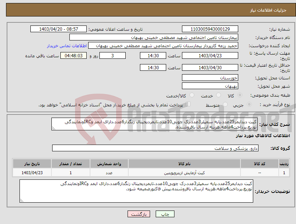
Task: Open buyer contact info link اطلاعات تماس خریدار
Action: (x=67, y=46)
